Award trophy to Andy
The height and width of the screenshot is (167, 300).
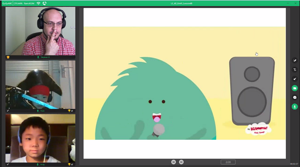point(69,164)
